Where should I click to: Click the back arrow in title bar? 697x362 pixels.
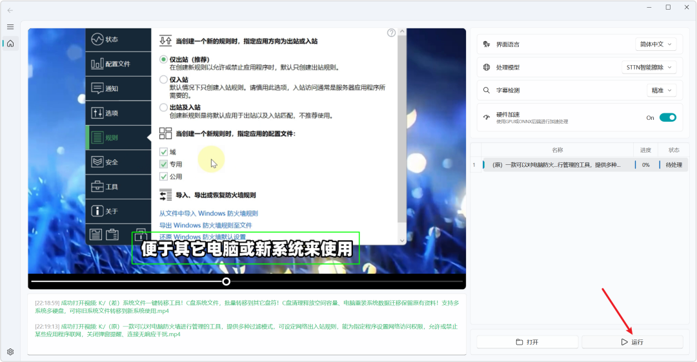(x=10, y=10)
